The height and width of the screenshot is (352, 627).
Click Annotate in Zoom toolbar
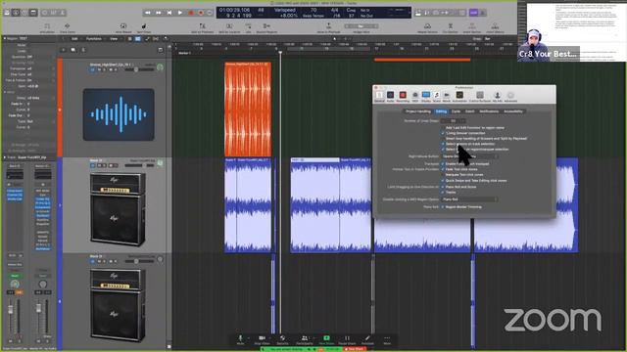tap(367, 340)
